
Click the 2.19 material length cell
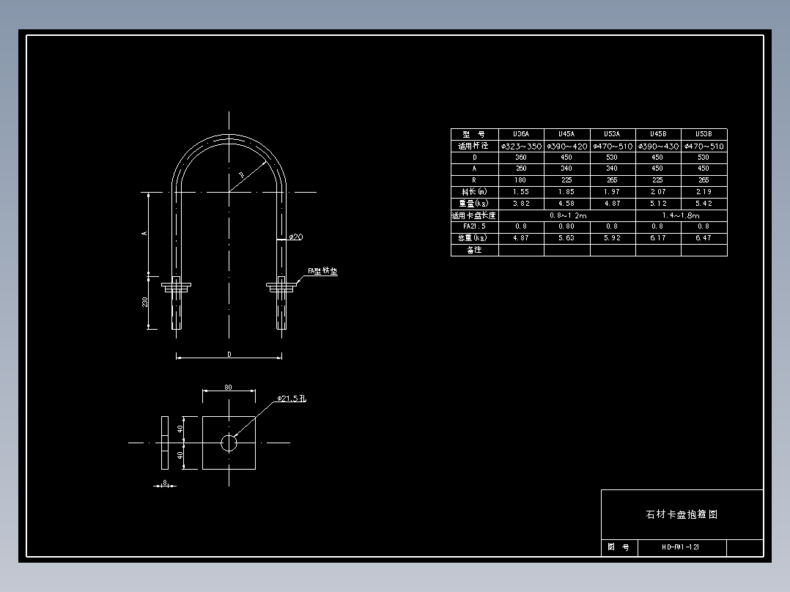coord(704,191)
